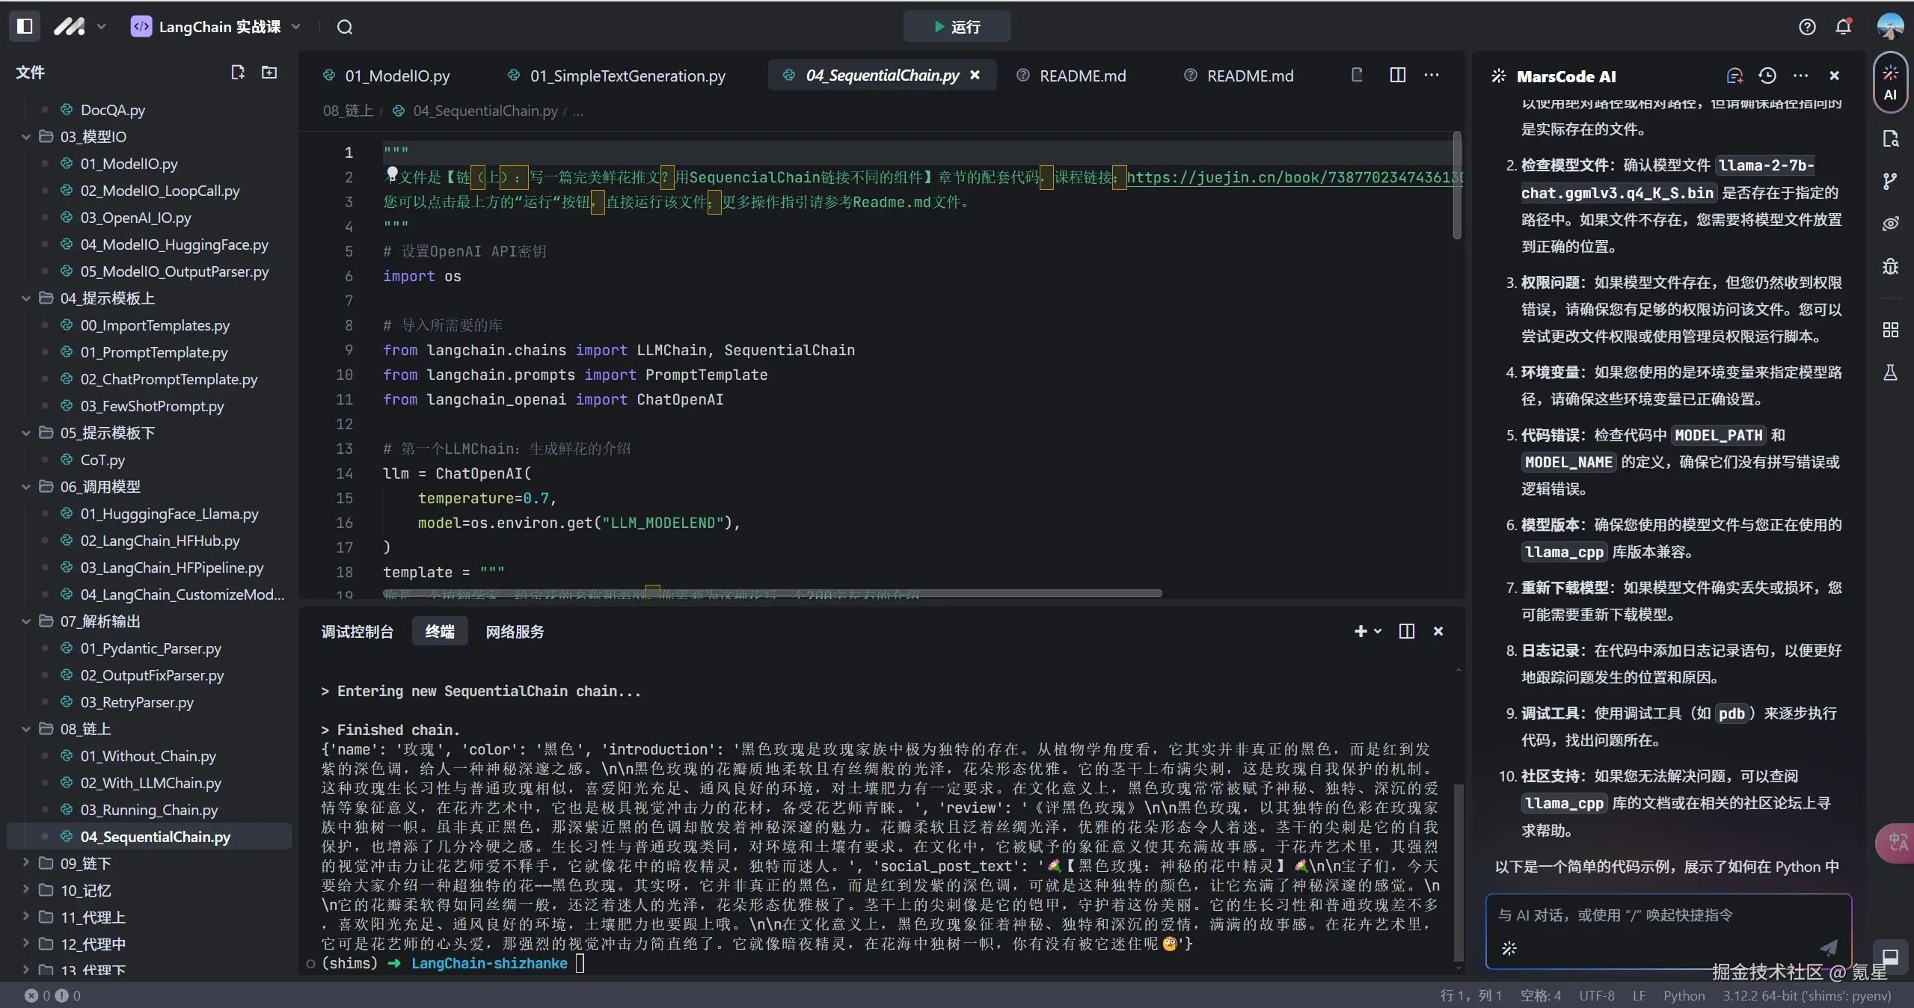1914x1008 pixels.
Task: Click the search magnifier icon in top bar
Action: 344,27
